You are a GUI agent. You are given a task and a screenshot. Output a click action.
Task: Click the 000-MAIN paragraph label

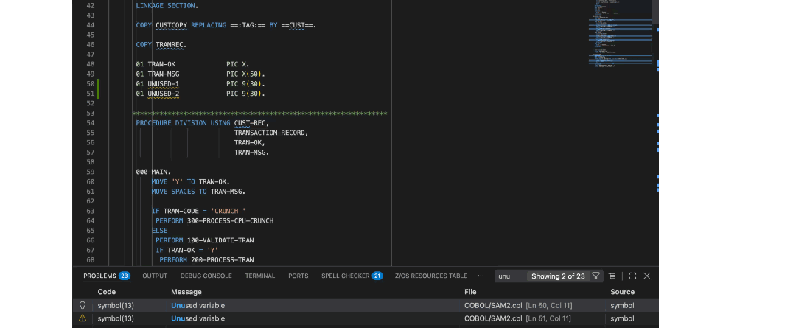coord(153,172)
